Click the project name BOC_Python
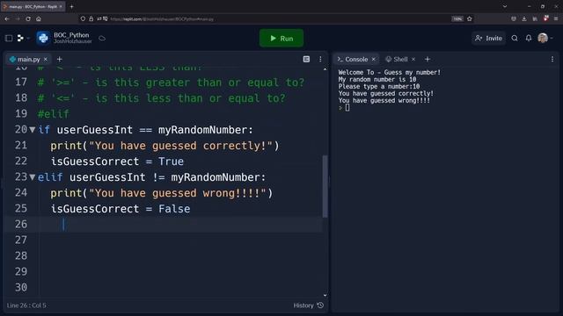Image resolution: width=563 pixels, height=316 pixels. pos(71,35)
